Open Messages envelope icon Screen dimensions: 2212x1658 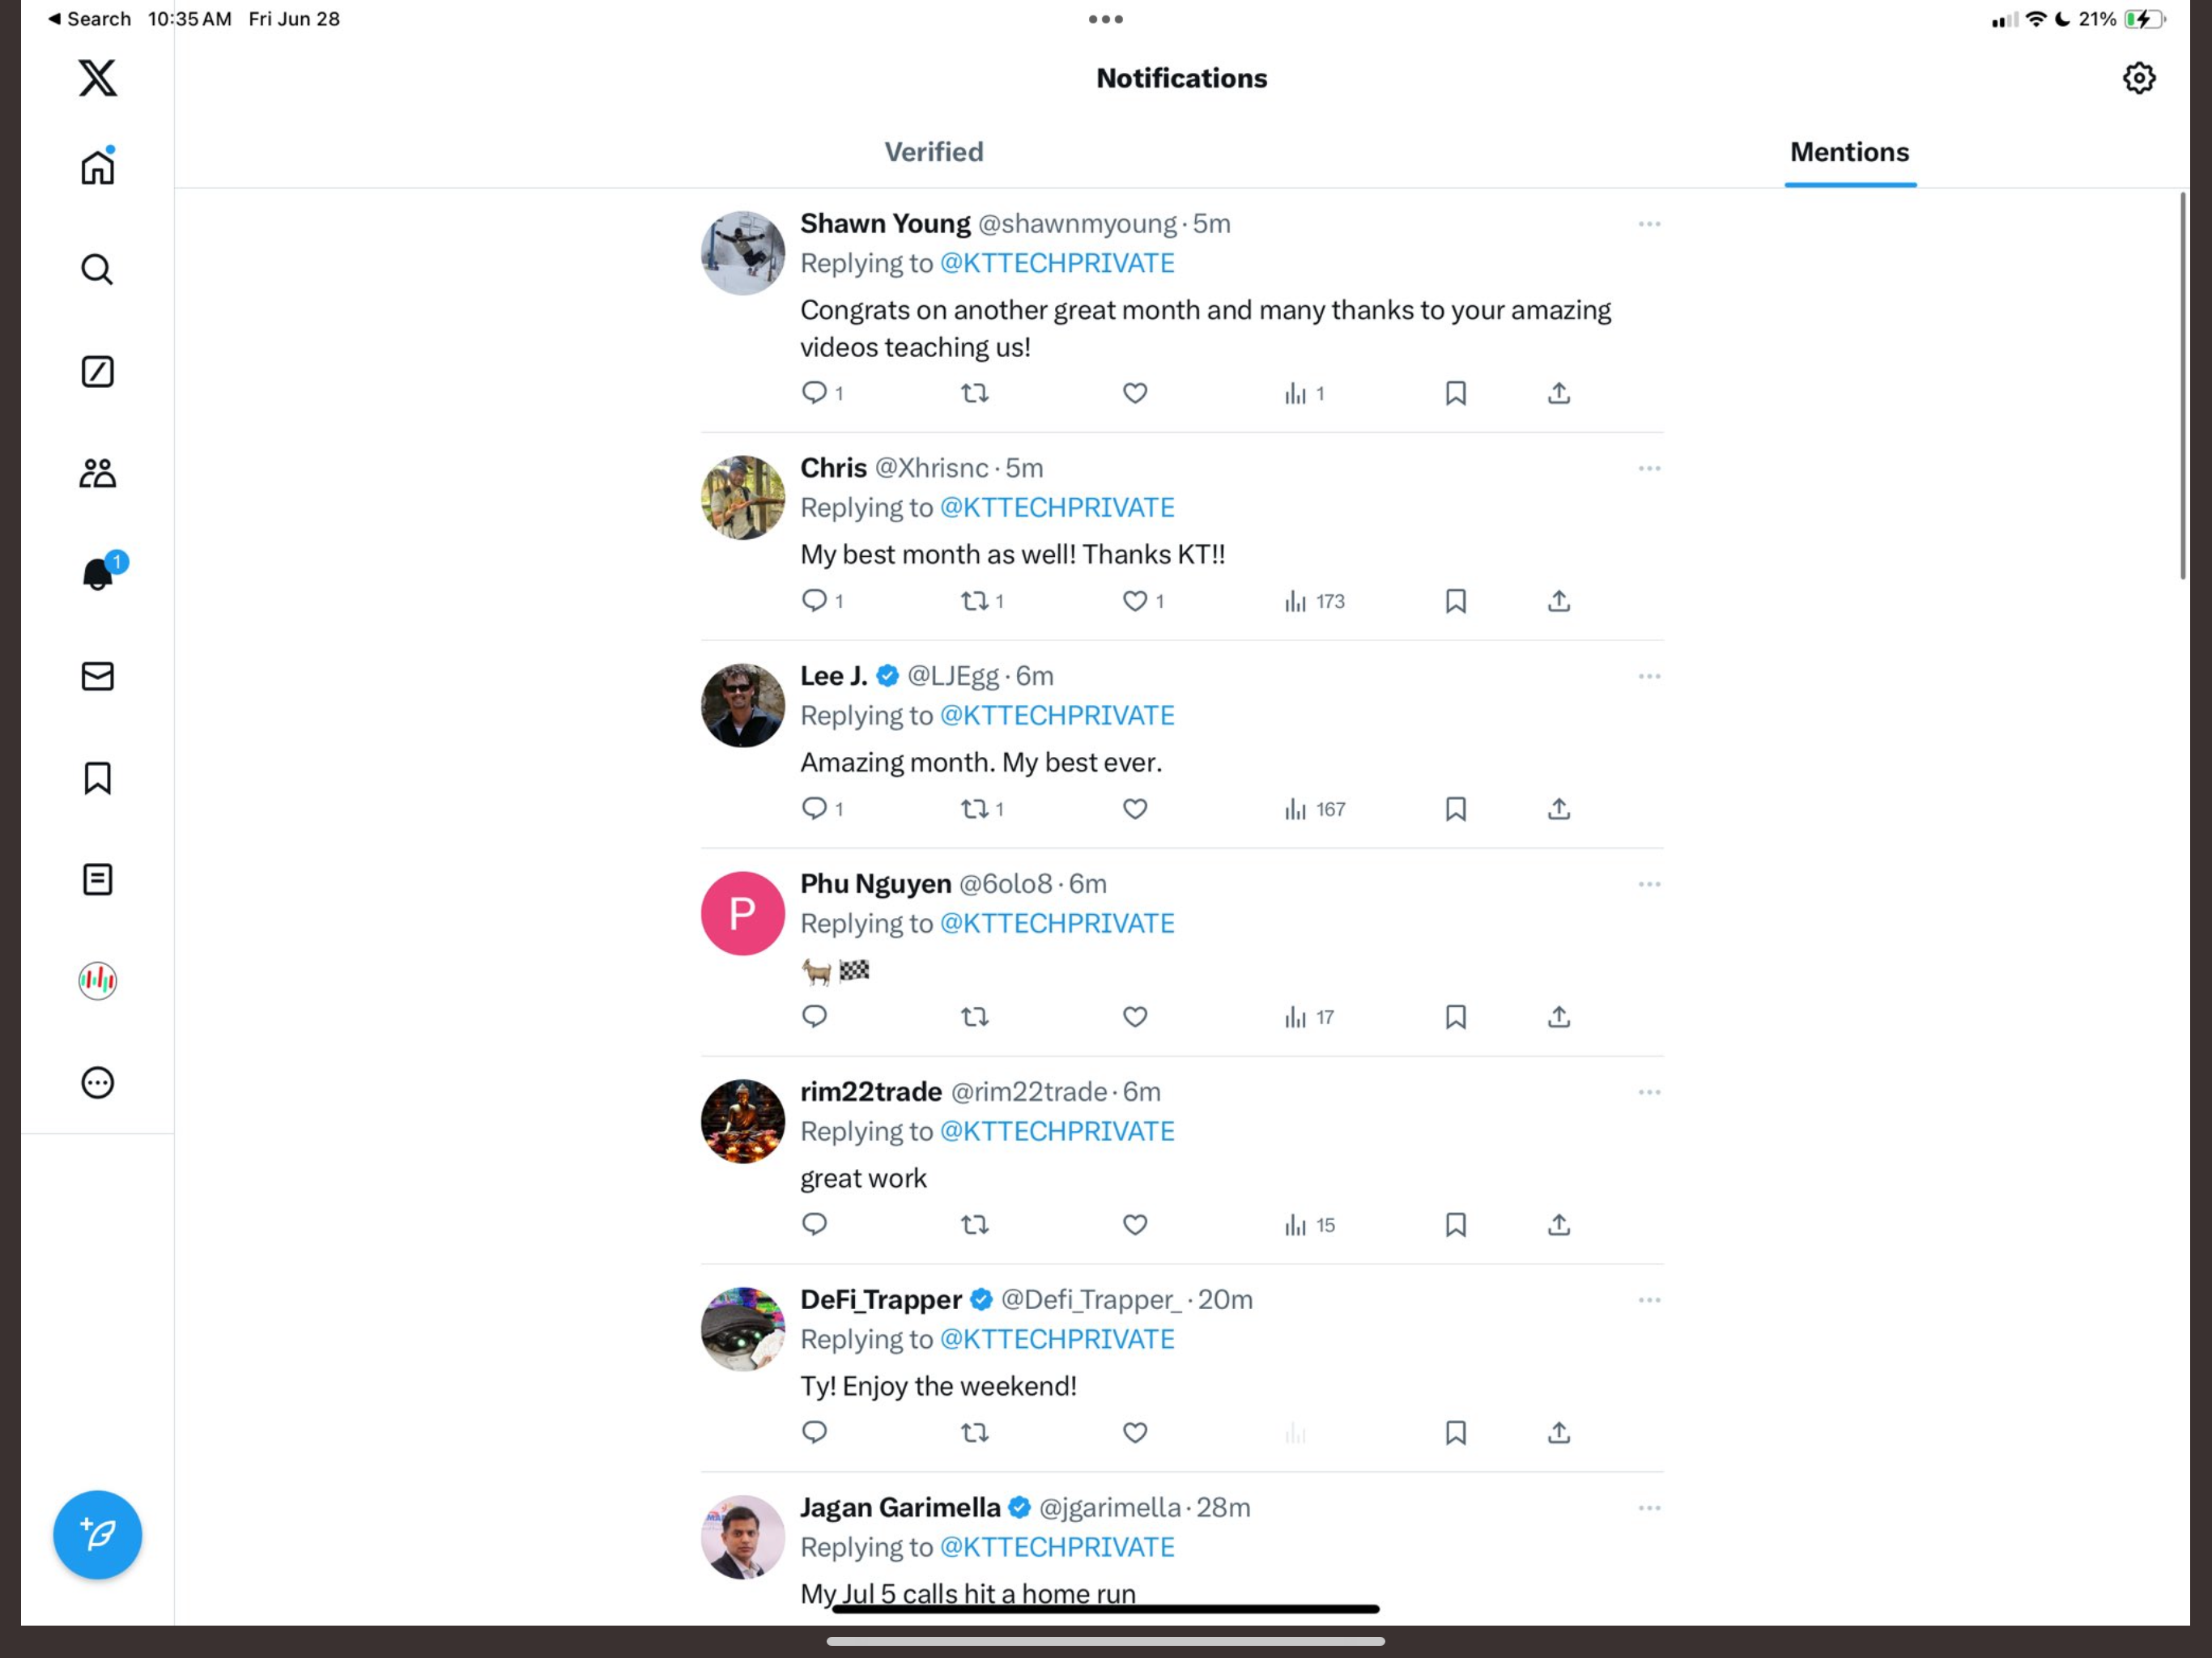(x=97, y=676)
